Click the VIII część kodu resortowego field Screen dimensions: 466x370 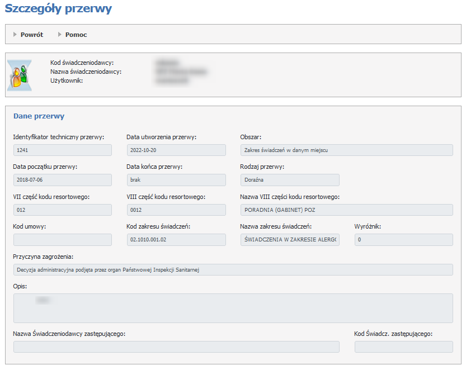[x=176, y=210]
